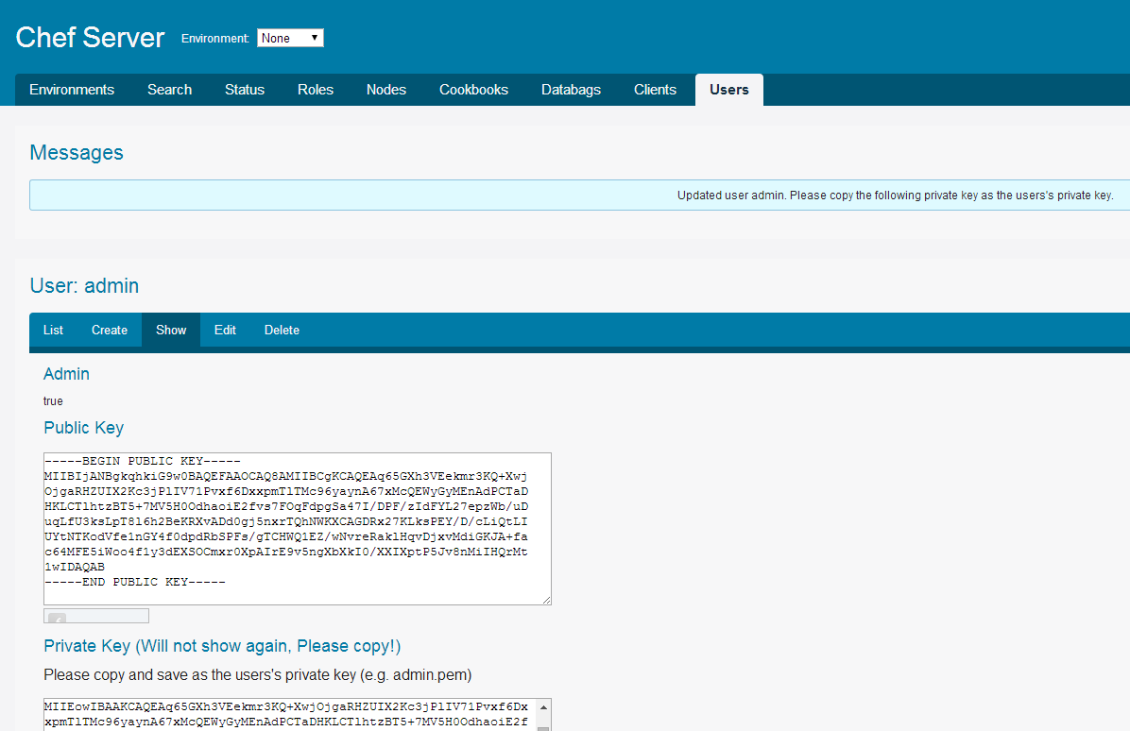Click the 'Please copy and save' instruction text
This screenshot has width=1130, height=731.
pyautogui.click(x=257, y=675)
